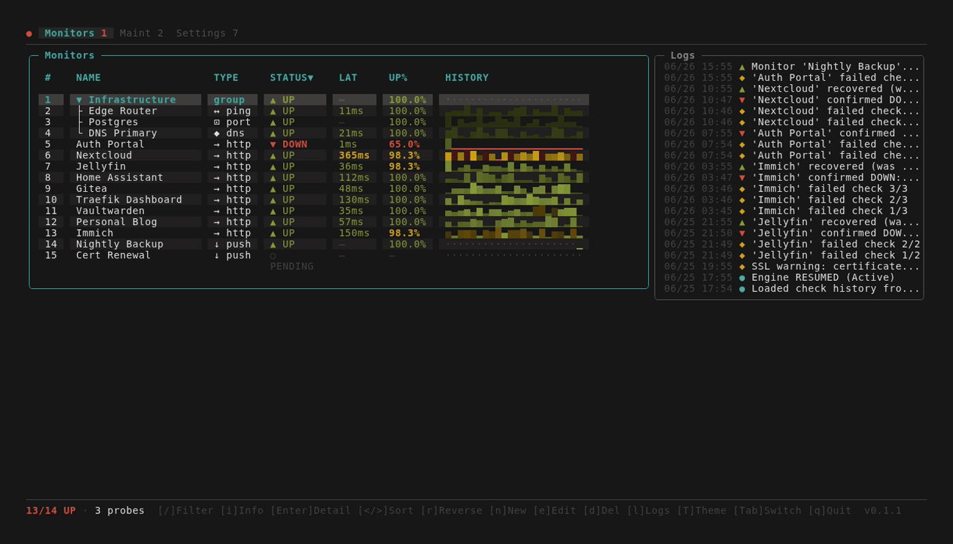
Task: Click the HISTORY column header
Action: click(467, 78)
